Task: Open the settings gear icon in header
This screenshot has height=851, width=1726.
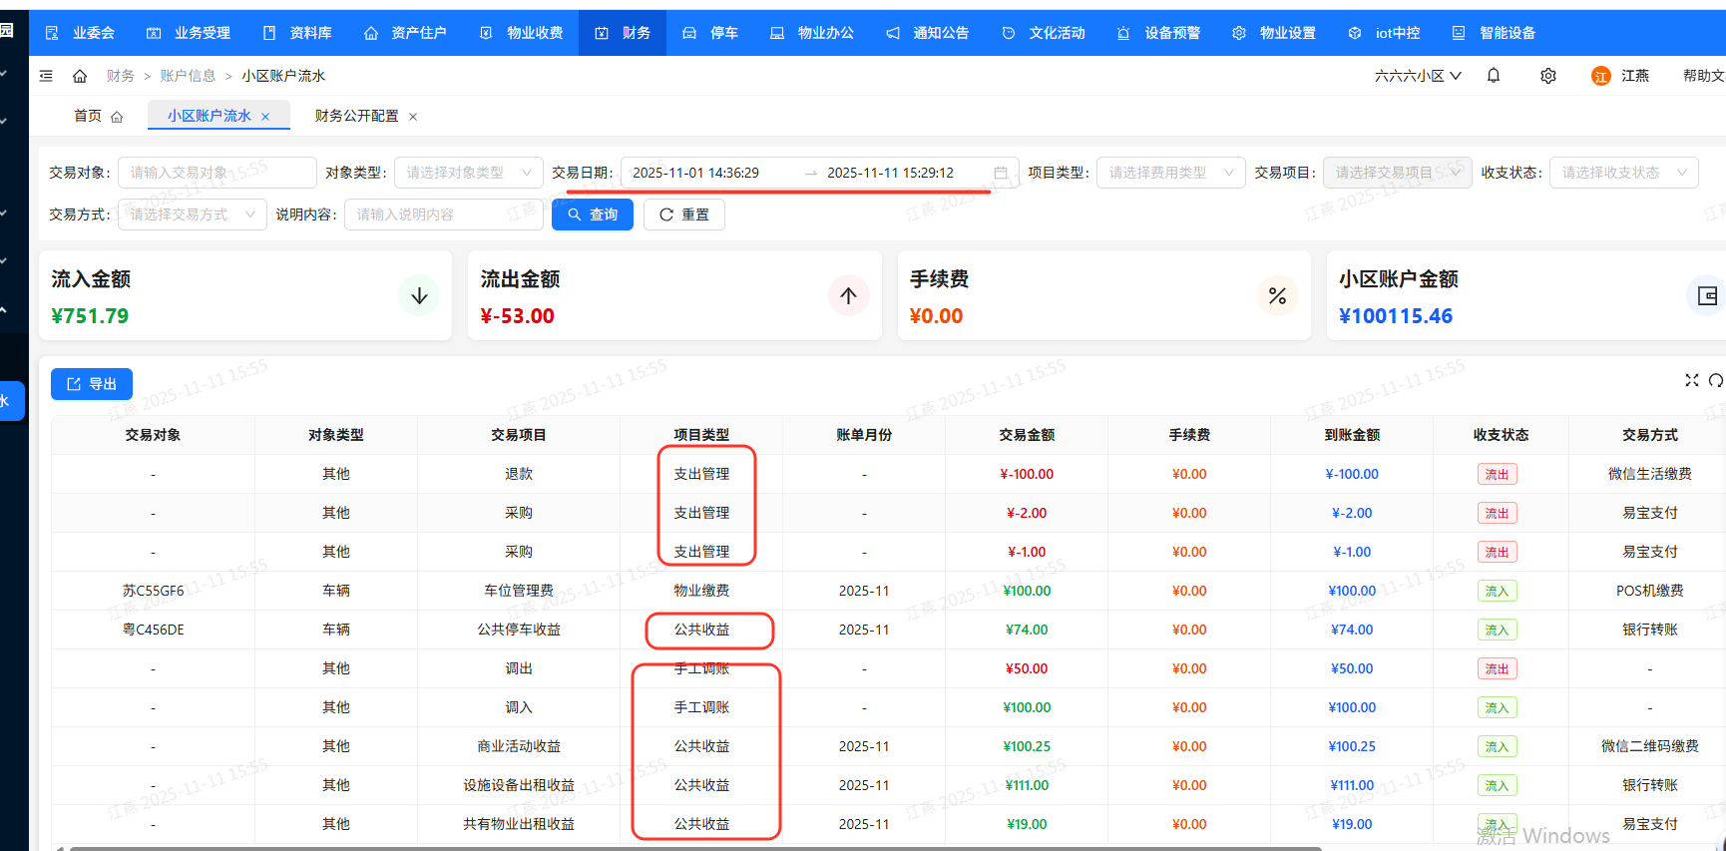Action: pos(1547,76)
